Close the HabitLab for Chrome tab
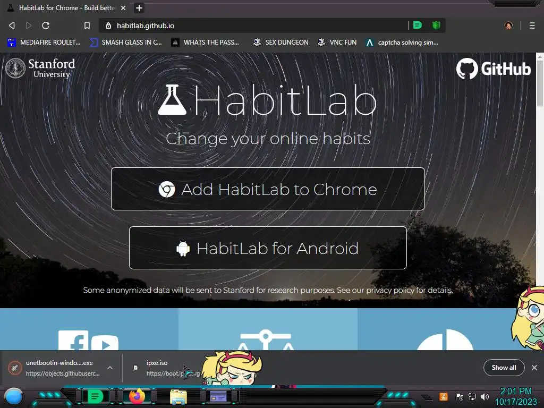 pyautogui.click(x=123, y=8)
